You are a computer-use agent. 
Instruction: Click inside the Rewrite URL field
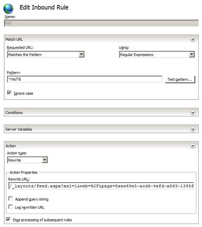pos(101,186)
